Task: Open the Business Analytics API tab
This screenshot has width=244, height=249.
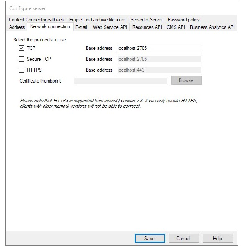Action: 212,27
